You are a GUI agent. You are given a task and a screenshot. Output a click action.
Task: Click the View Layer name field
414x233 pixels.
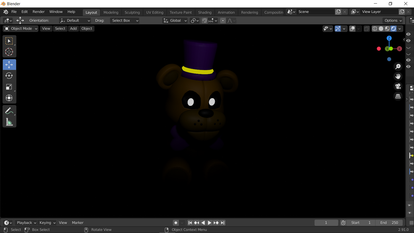(379, 12)
